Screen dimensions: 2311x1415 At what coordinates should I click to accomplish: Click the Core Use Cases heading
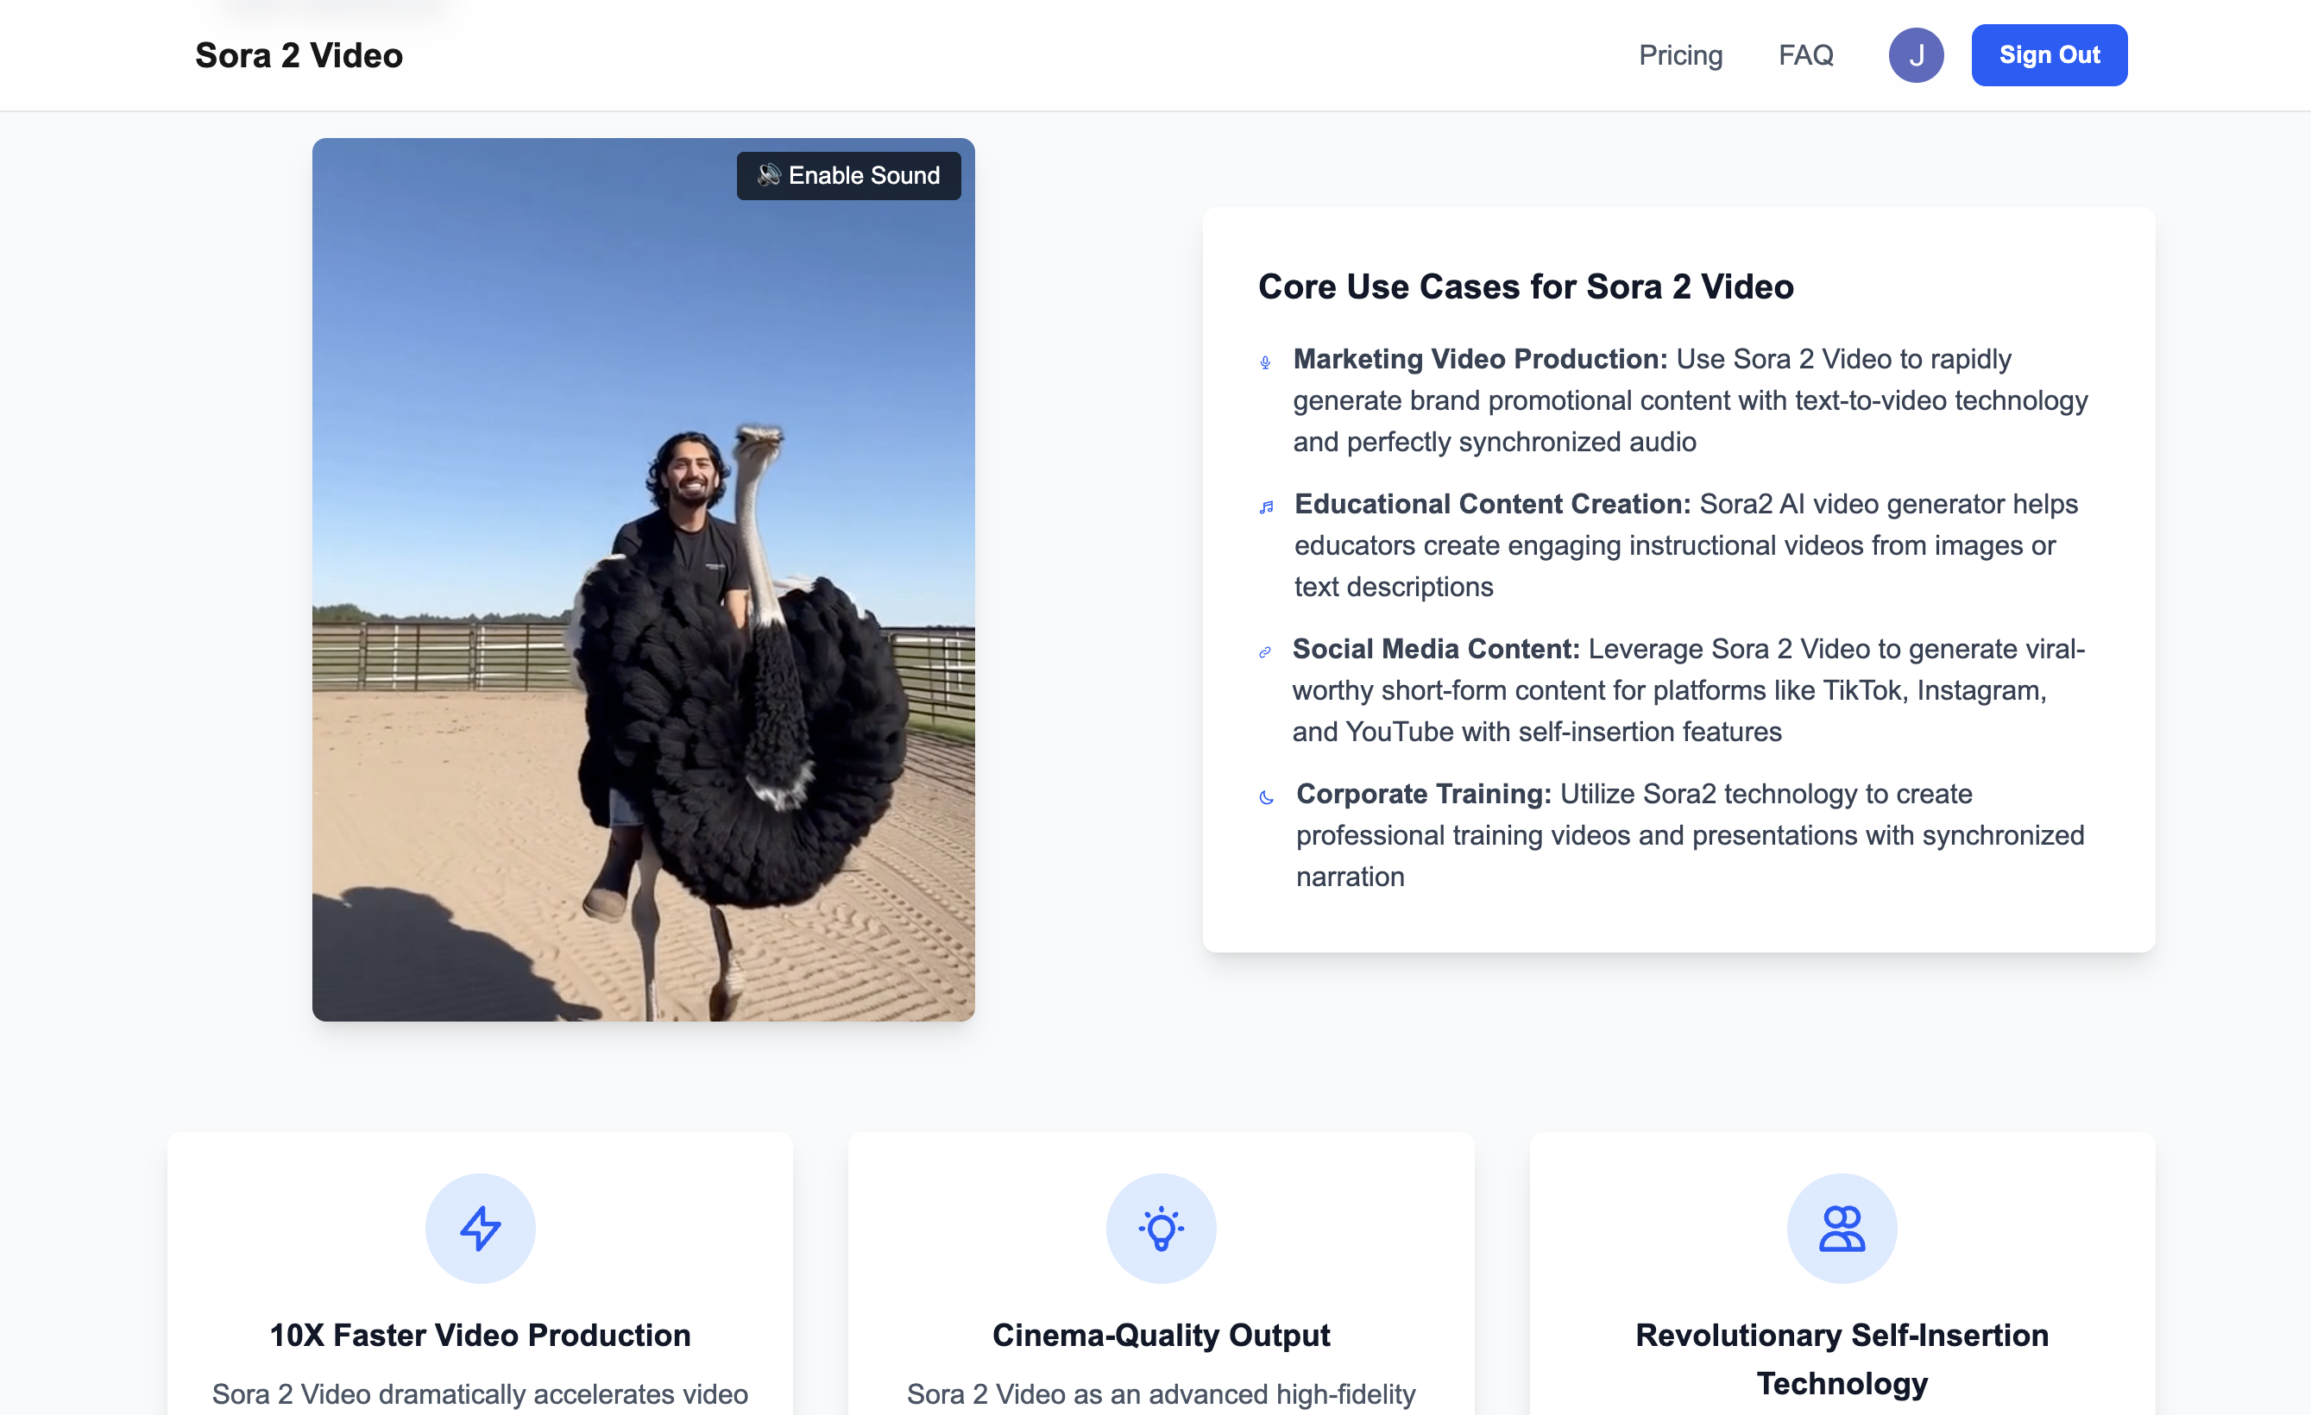[1525, 286]
